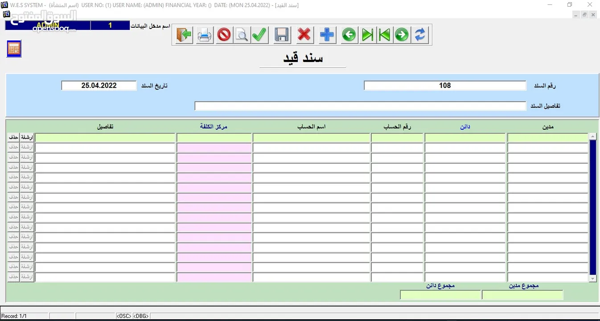Click the تفاصيل السند text field
Image resolution: width=600 pixels, height=321 pixels.
360,106
